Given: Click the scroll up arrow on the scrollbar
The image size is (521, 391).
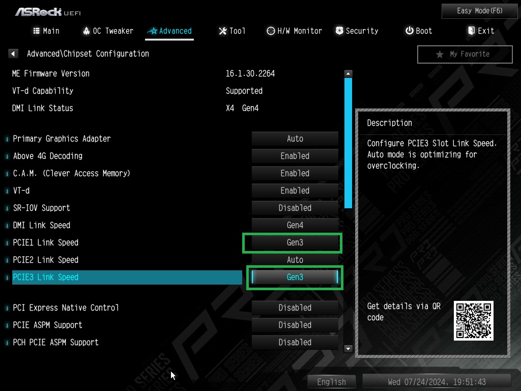Looking at the screenshot, I should pyautogui.click(x=348, y=73).
